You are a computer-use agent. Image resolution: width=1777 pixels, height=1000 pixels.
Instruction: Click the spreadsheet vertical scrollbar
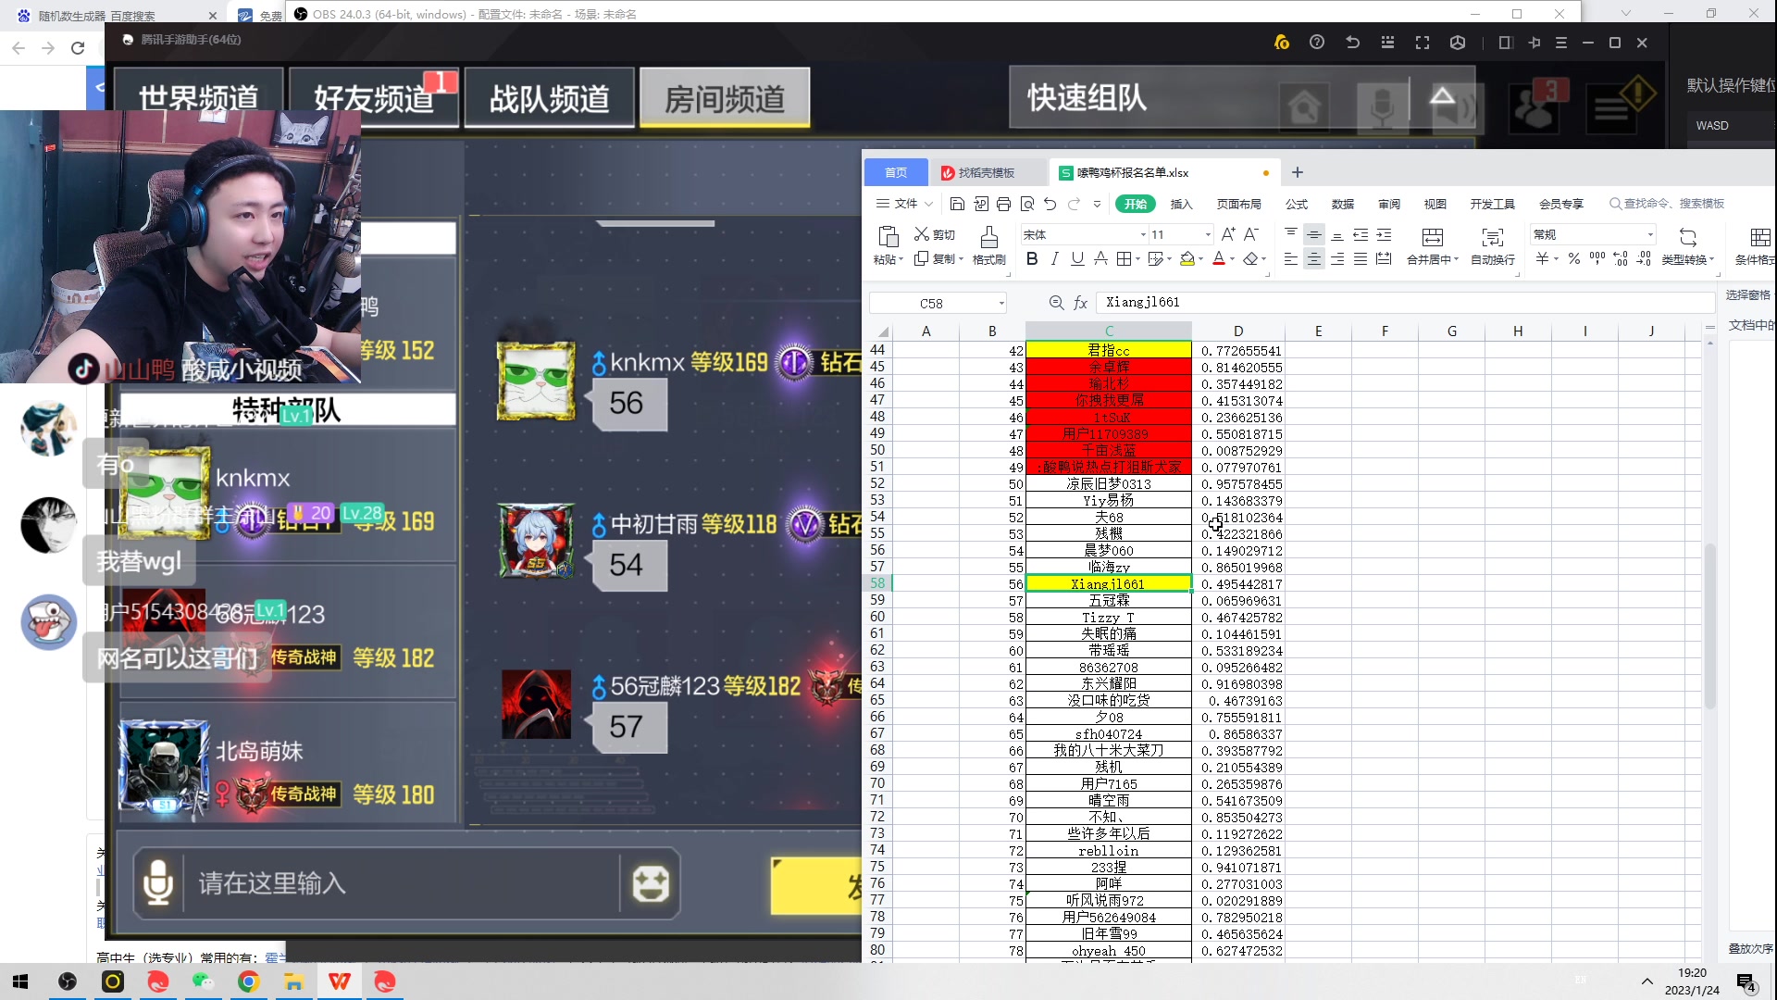(1709, 626)
